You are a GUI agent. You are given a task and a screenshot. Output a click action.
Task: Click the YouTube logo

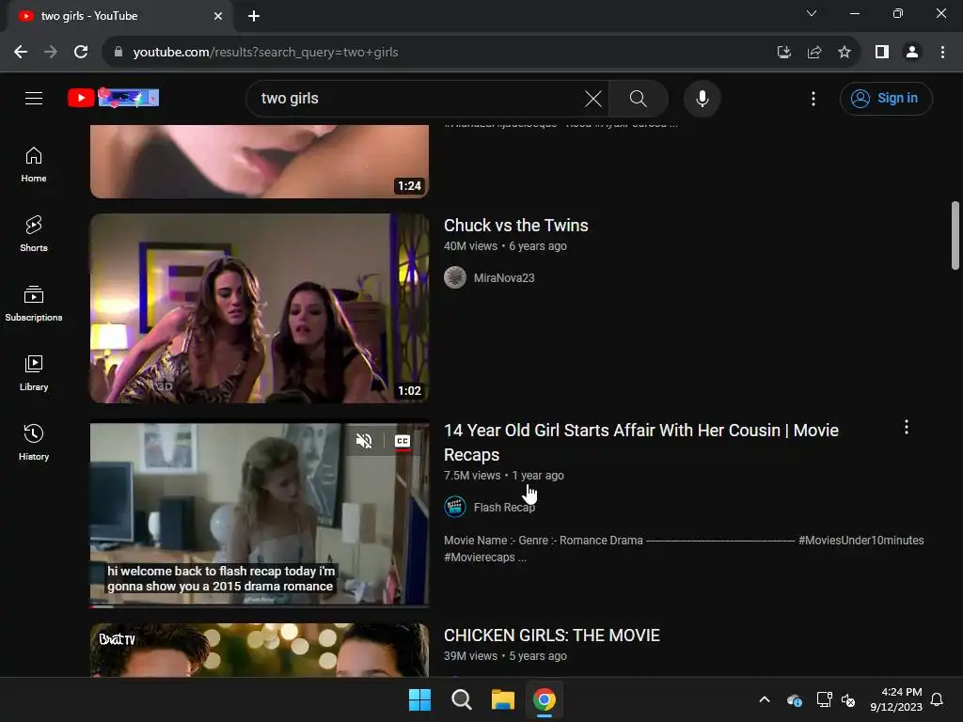pyautogui.click(x=114, y=98)
